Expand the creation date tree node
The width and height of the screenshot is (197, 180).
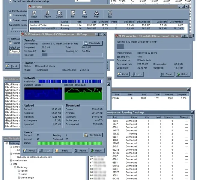11,160
